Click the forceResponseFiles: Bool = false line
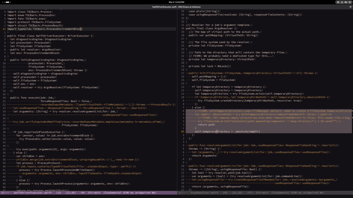This screenshot has width=353, height=198. coord(66,101)
